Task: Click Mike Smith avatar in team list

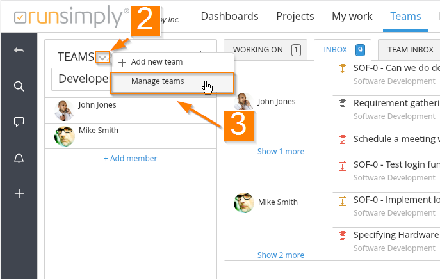Action: (x=65, y=136)
